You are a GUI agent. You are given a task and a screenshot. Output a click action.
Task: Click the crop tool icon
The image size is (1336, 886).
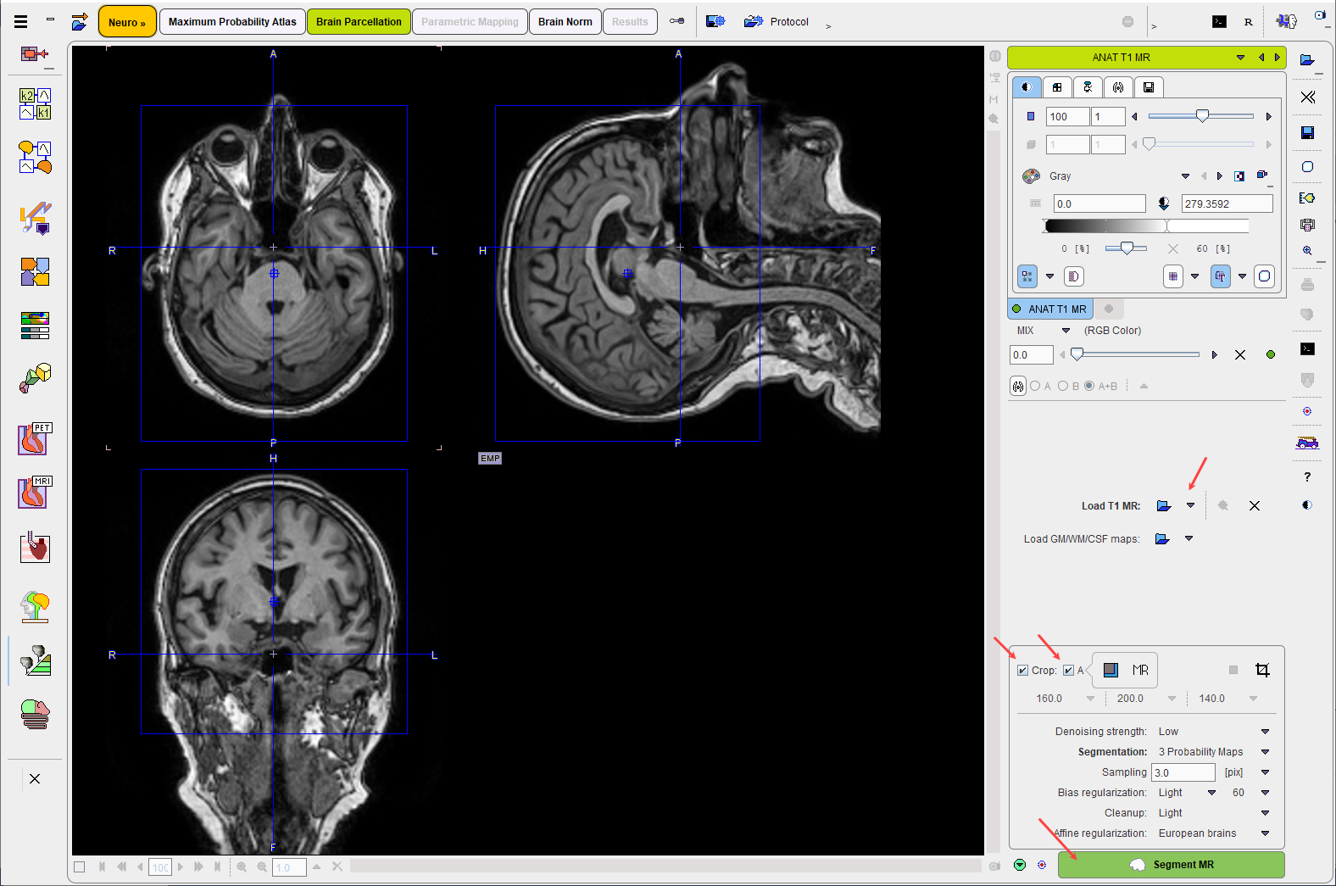(x=1262, y=671)
